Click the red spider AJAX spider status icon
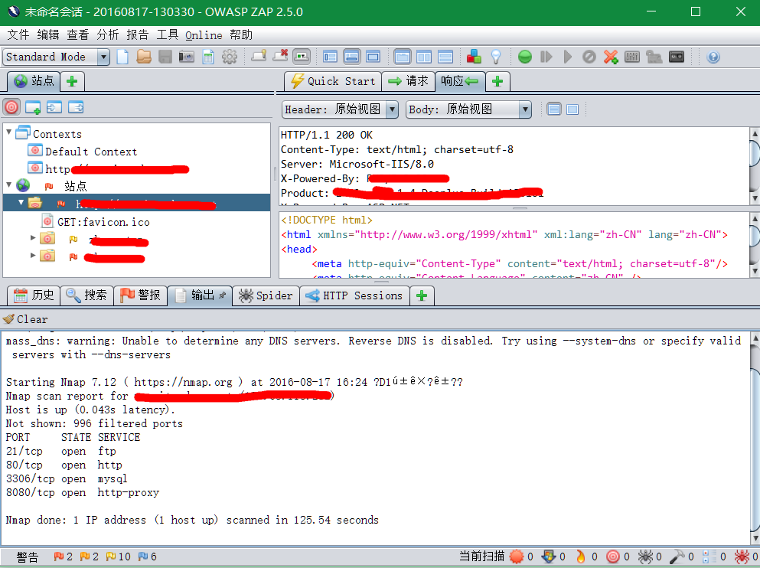 [741, 557]
